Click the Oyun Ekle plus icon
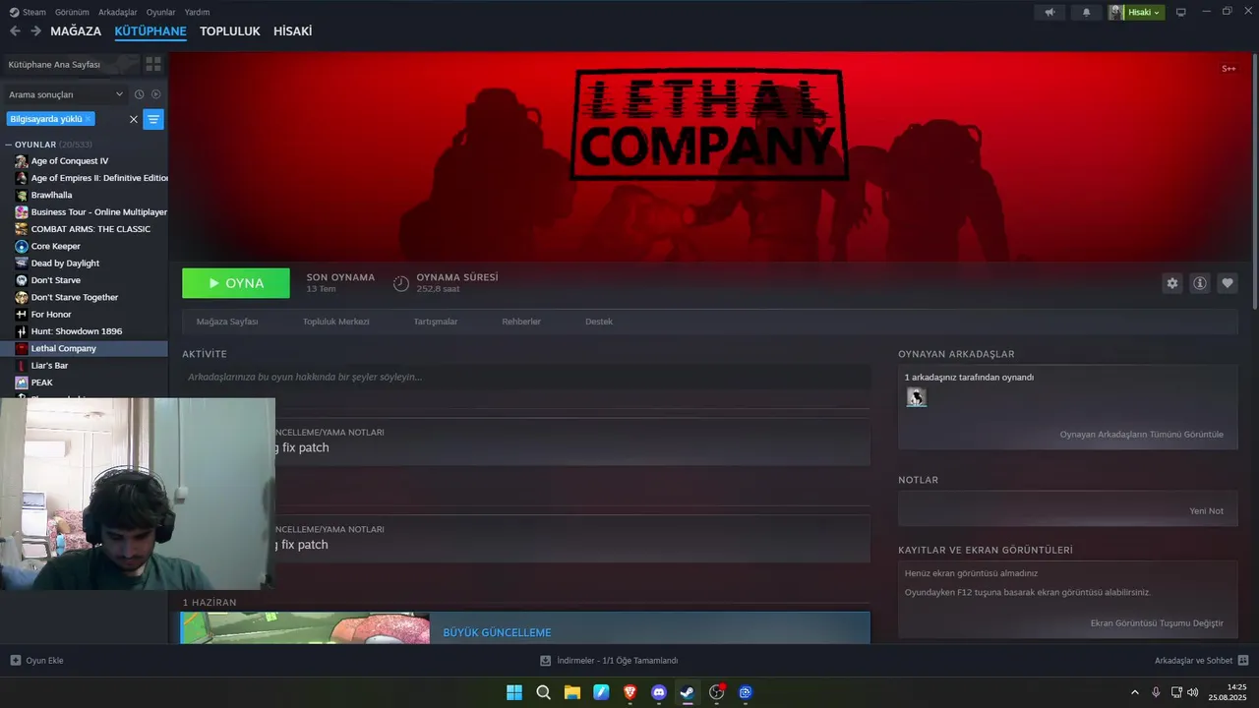Viewport: 1259px width, 708px height. (16, 660)
